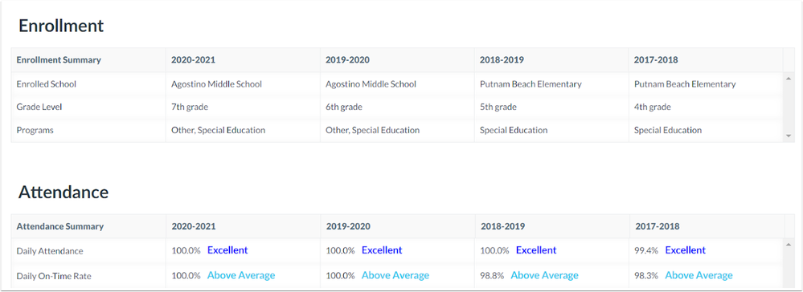Open Excellent rating for 2018-2019 attendance
803x292 pixels.
coord(536,250)
